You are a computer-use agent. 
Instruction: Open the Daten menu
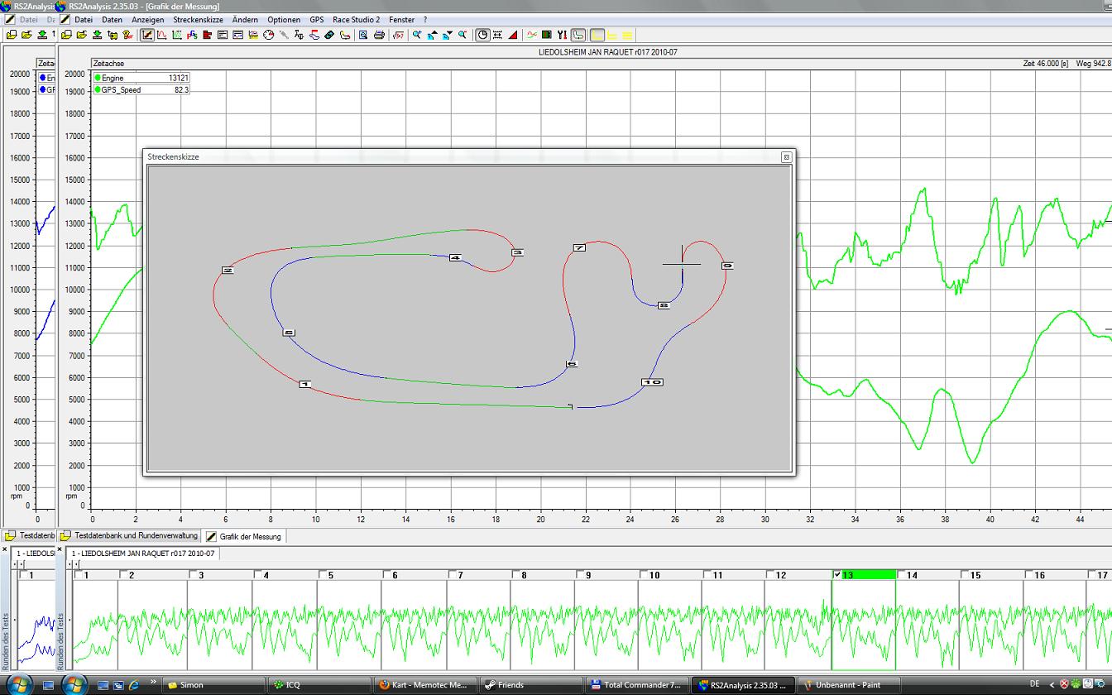[x=112, y=19]
